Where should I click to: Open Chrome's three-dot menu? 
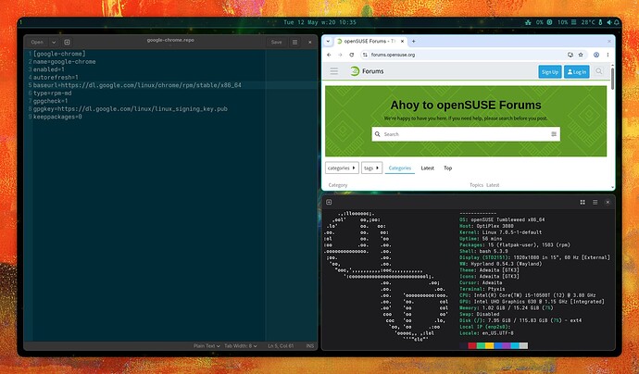coord(608,55)
